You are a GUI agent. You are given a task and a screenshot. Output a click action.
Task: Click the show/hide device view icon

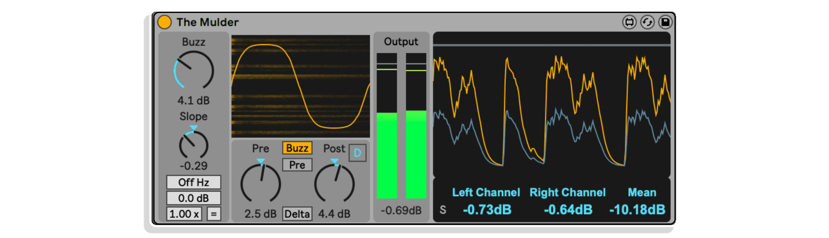coord(630,22)
